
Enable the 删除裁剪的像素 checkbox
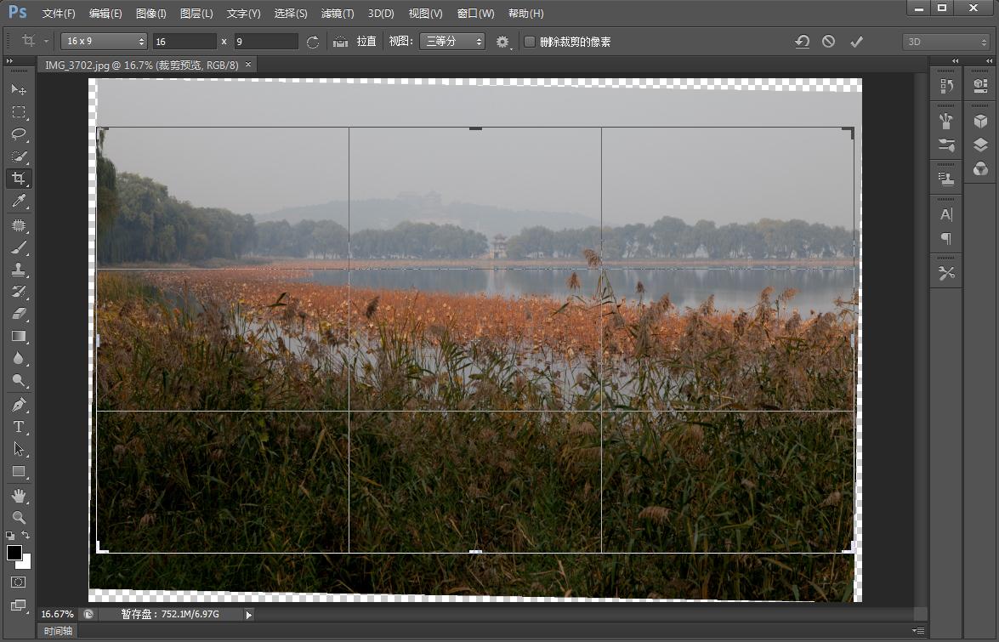click(x=530, y=42)
